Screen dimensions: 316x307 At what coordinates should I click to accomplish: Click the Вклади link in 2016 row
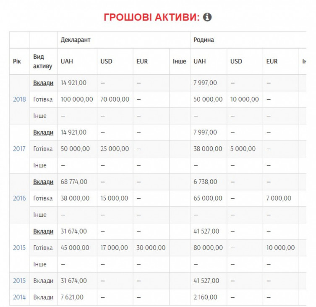(43, 182)
